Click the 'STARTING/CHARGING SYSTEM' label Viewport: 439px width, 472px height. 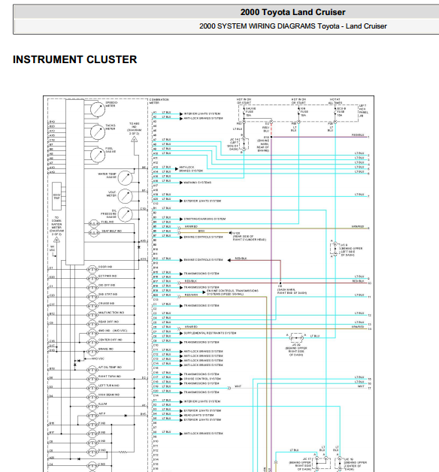[204, 219]
